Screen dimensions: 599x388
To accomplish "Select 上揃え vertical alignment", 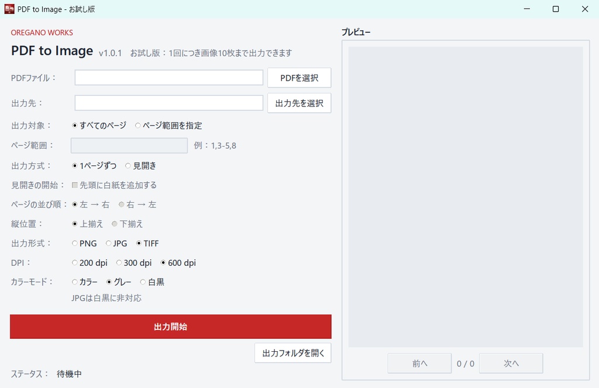I will [x=88, y=224].
